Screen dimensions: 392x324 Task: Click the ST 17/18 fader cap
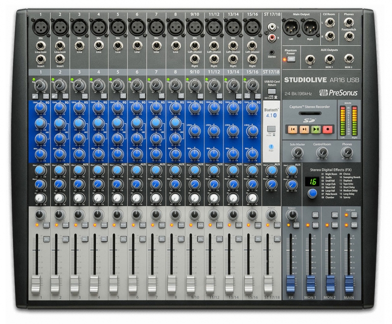[268, 284]
